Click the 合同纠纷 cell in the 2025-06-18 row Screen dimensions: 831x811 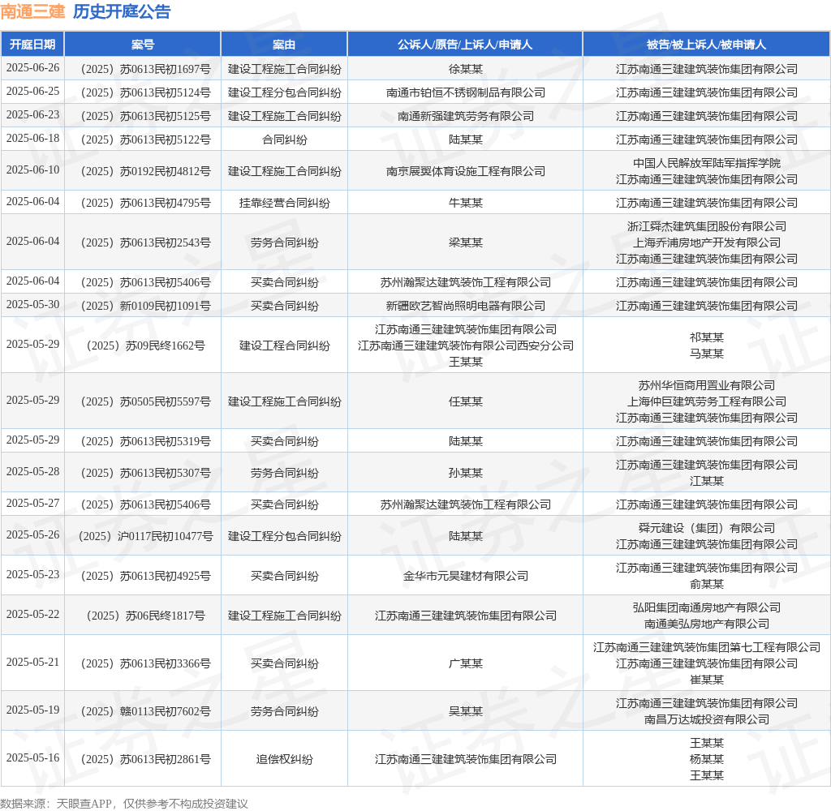point(285,139)
